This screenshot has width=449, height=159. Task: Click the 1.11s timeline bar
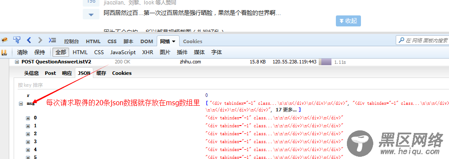325,62
